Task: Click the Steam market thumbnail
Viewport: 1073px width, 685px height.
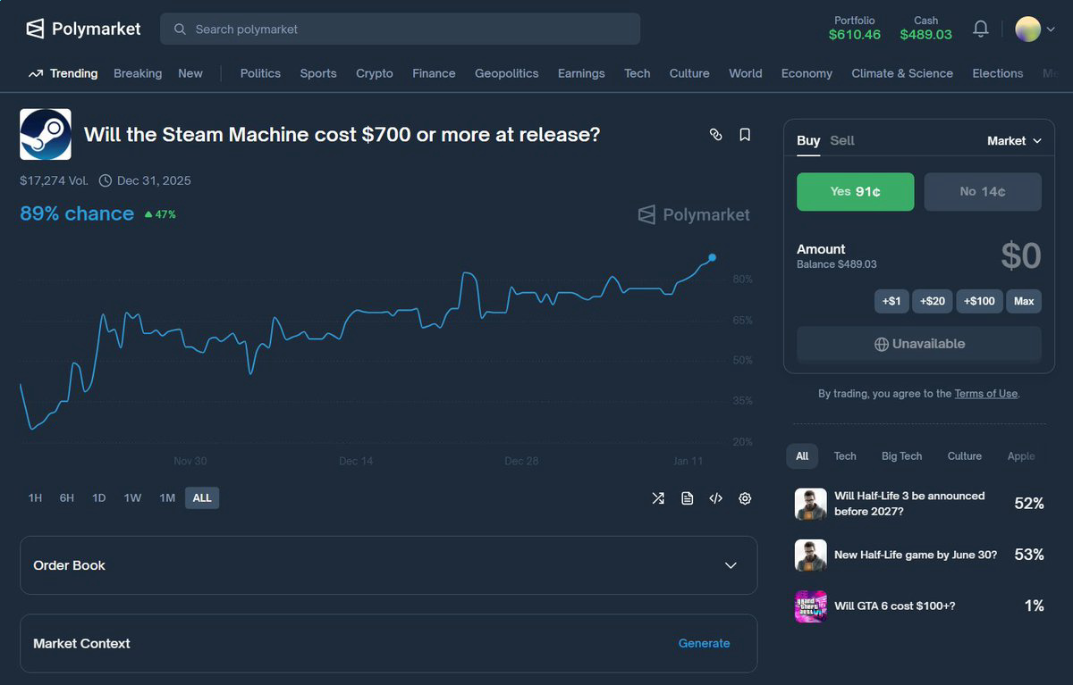Action: (46, 135)
